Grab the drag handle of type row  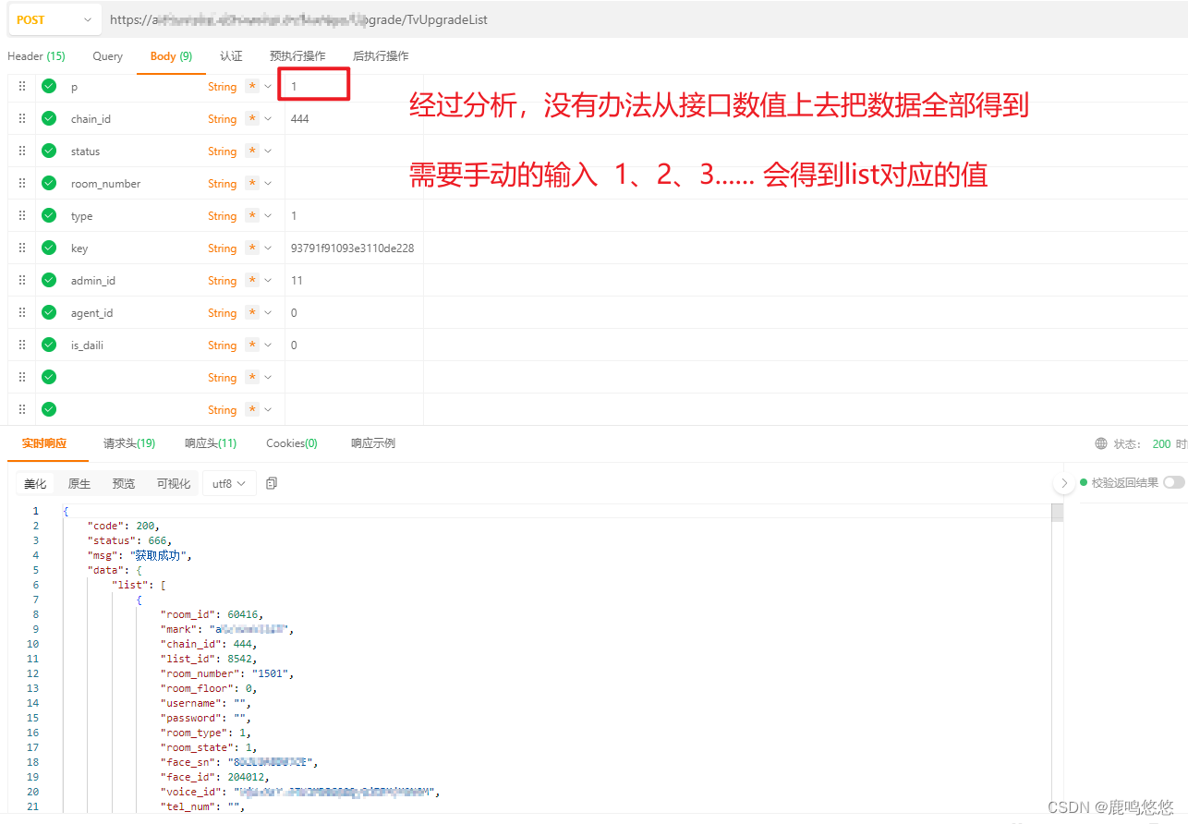click(22, 215)
